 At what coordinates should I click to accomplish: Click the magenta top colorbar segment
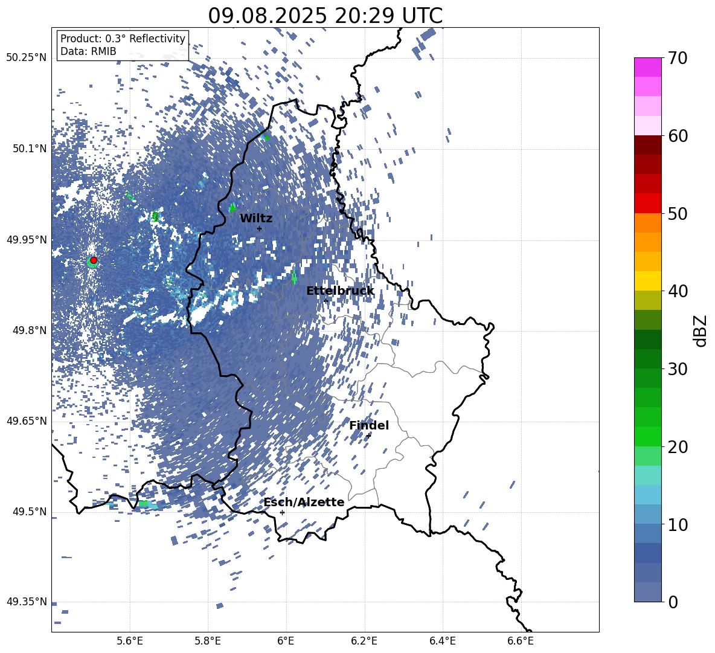647,68
